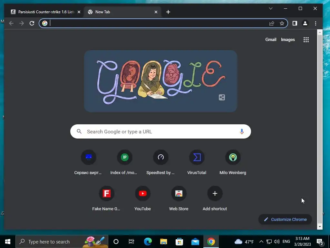
Task: Open Task View on the taskbar
Action: point(131,242)
